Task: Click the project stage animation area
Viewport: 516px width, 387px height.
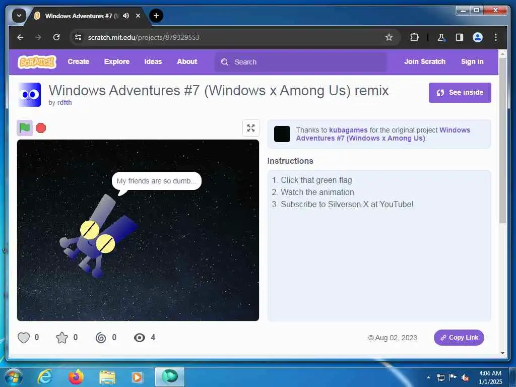Action: (138, 230)
